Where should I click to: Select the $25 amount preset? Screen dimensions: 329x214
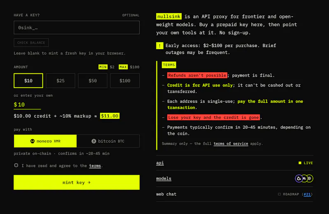[x=60, y=80]
